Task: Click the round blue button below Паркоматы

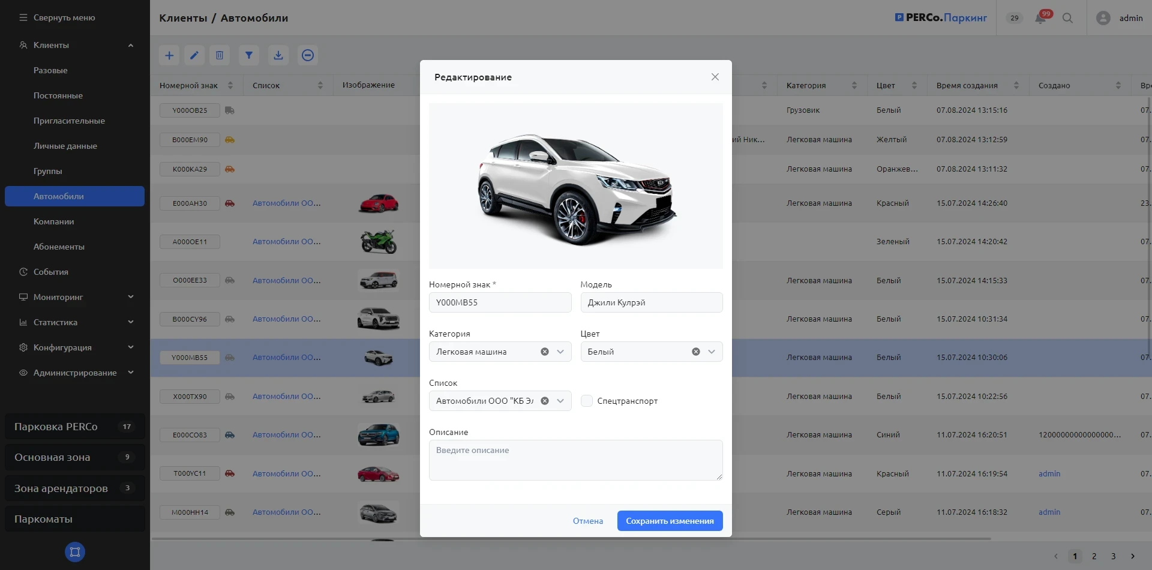Action: coord(75,552)
